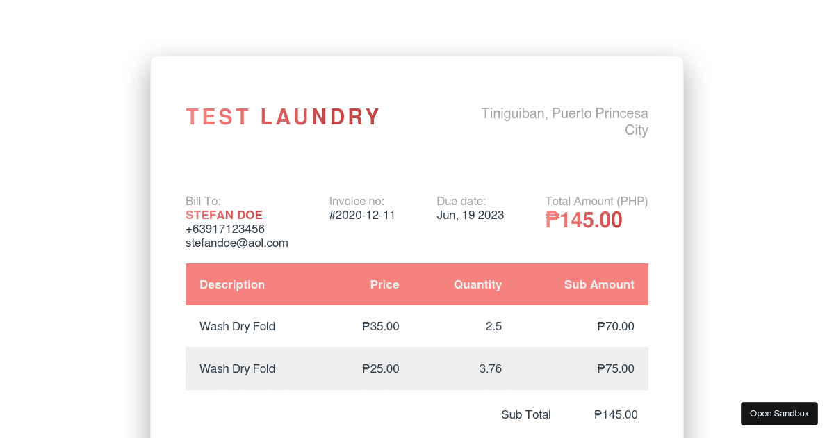Click the Sub Total ₱145.00 value
This screenshot has width=834, height=438.
pyautogui.click(x=616, y=414)
